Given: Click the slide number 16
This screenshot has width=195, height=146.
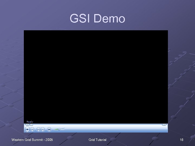Looking at the screenshot, I should 181,140.
